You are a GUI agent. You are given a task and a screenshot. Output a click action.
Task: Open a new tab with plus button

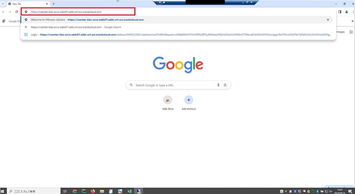pyautogui.click(x=53, y=4)
